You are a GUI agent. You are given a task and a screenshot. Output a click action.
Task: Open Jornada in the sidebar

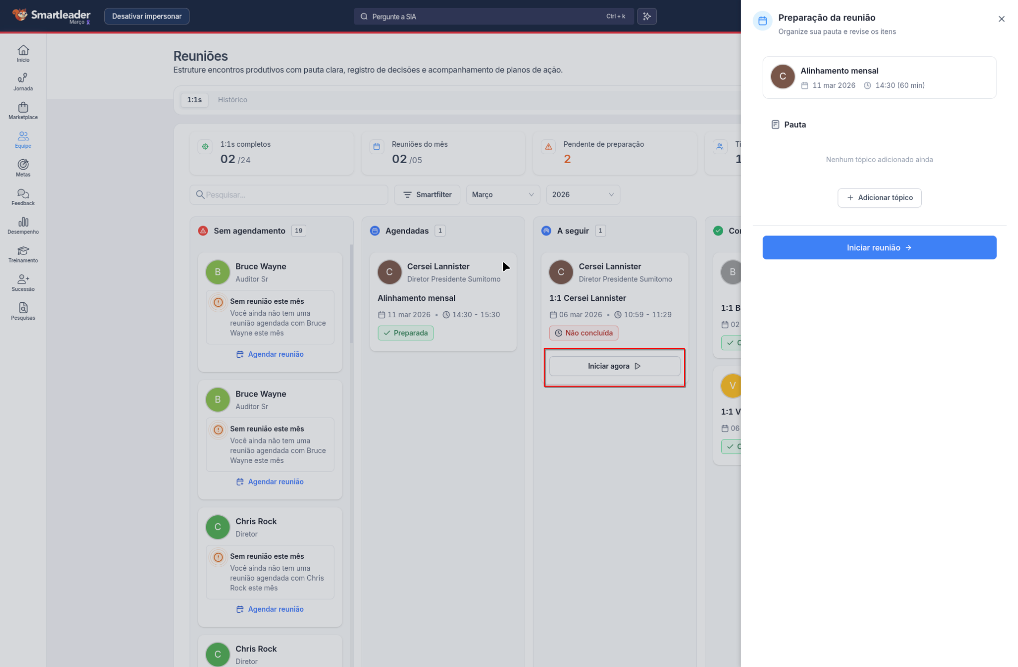coord(23,82)
